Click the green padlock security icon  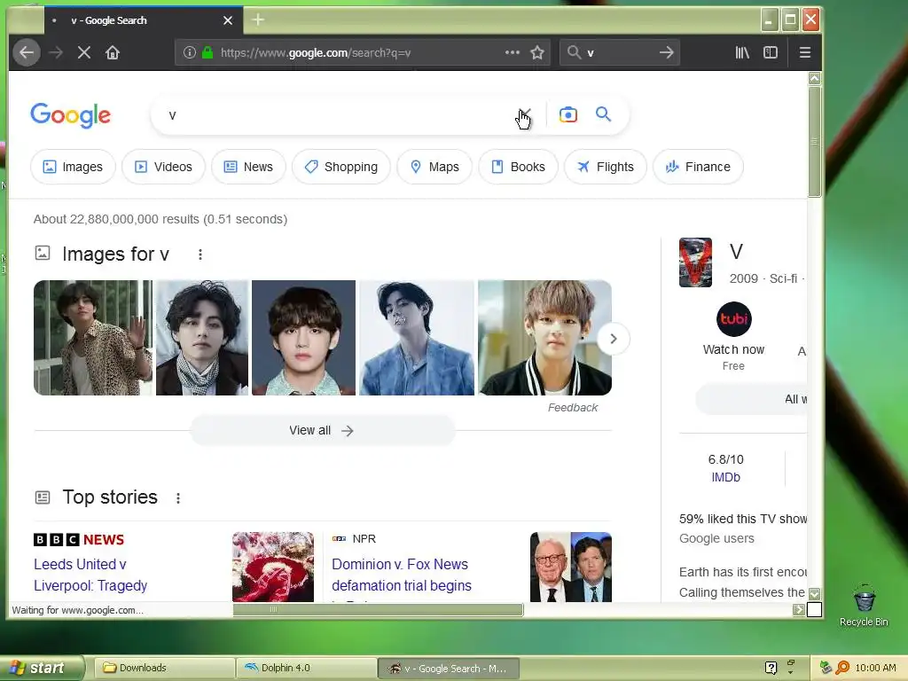coord(207,52)
